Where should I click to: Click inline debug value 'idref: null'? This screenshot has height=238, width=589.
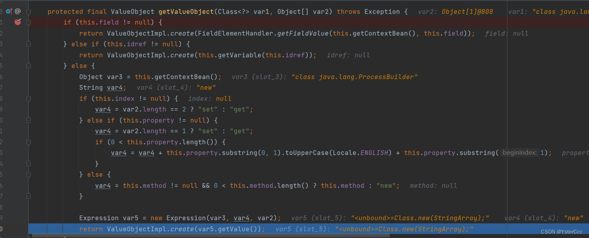tap(348, 55)
